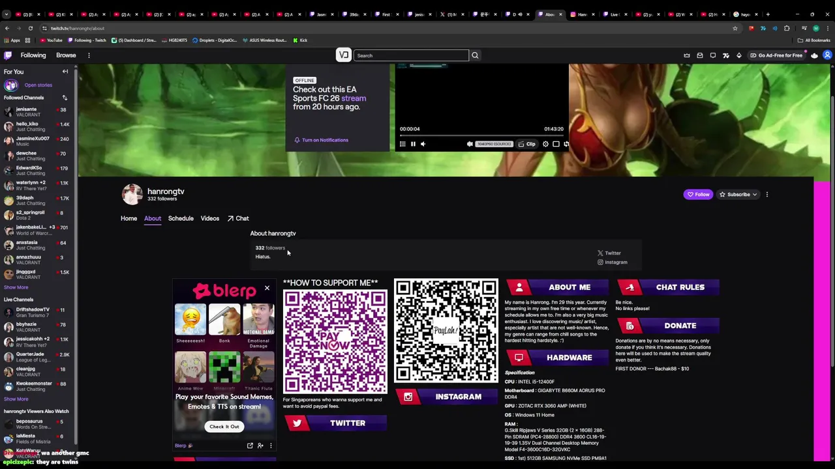Bookmark this page with star icon
Screen dimensions: 835x469
tap(735, 28)
